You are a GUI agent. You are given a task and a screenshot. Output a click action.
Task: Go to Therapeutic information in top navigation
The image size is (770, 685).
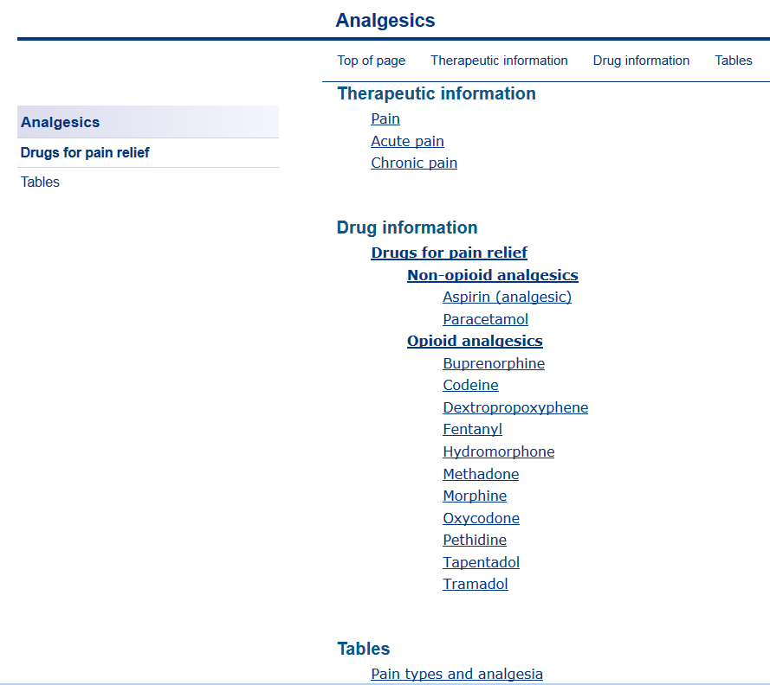coord(499,61)
